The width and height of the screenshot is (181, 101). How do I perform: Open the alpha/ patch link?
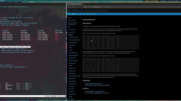pyautogui.click(x=70, y=48)
